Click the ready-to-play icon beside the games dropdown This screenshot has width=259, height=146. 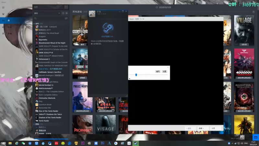point(67,13)
